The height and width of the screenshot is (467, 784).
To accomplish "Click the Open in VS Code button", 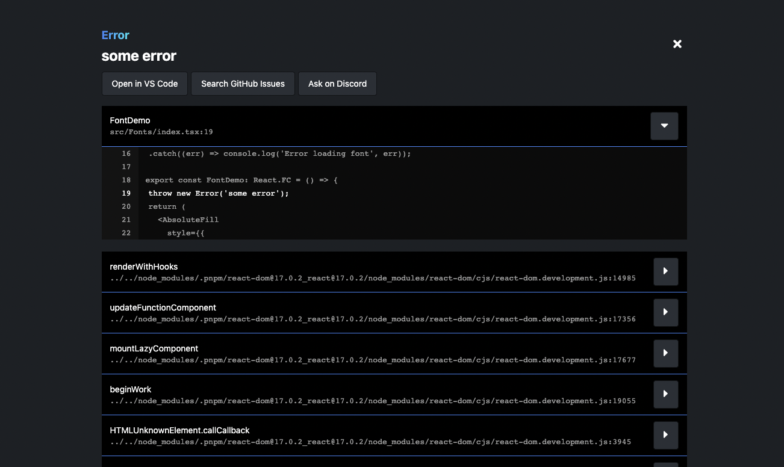I will pyautogui.click(x=145, y=84).
